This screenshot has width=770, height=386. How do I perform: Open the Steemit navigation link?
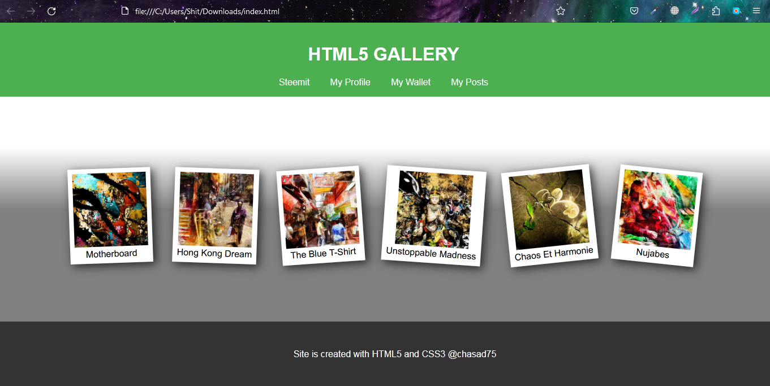coord(294,83)
